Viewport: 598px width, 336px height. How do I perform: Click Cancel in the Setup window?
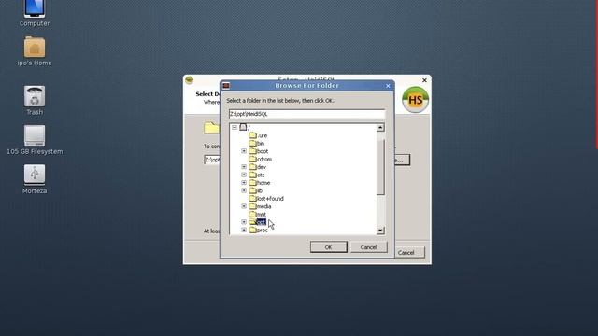tap(409, 252)
